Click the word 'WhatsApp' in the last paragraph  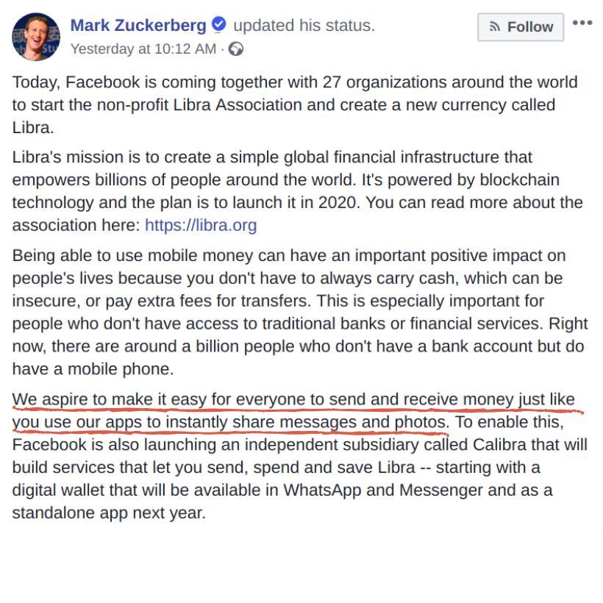point(322,490)
